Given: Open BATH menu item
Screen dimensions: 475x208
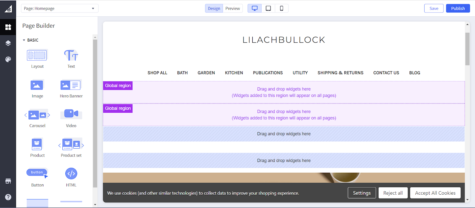Looking at the screenshot, I should tap(182, 73).
